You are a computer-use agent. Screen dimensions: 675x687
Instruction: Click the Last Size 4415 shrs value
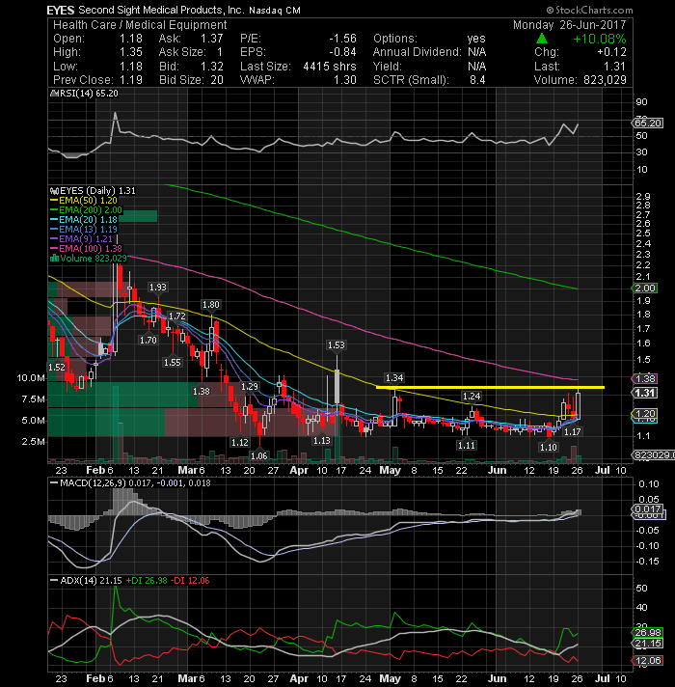[330, 67]
